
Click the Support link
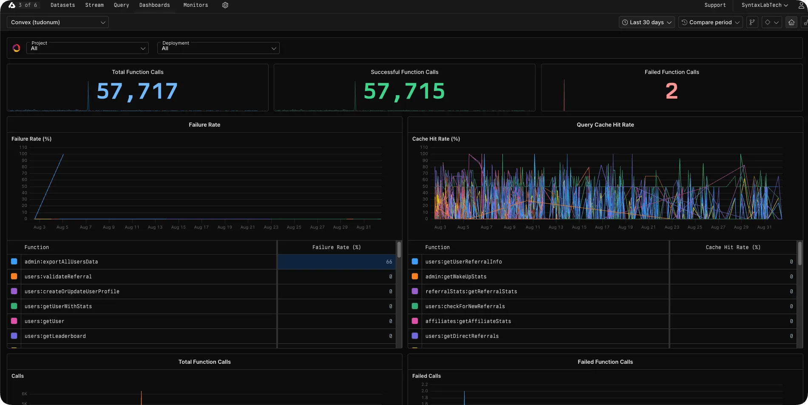pyautogui.click(x=715, y=5)
